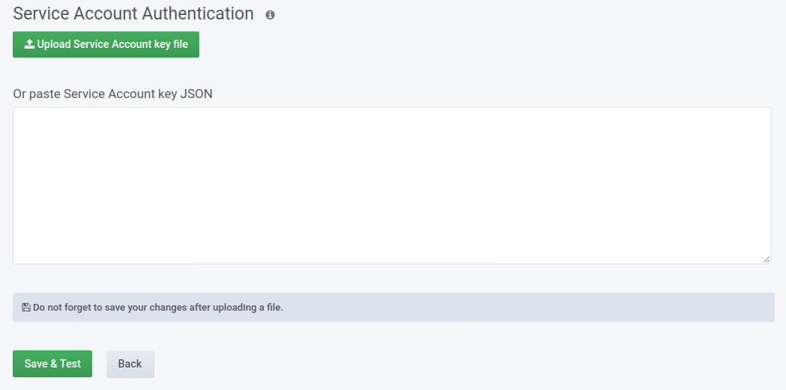Choose a key file via the upload button
786x390 pixels.
tap(106, 44)
